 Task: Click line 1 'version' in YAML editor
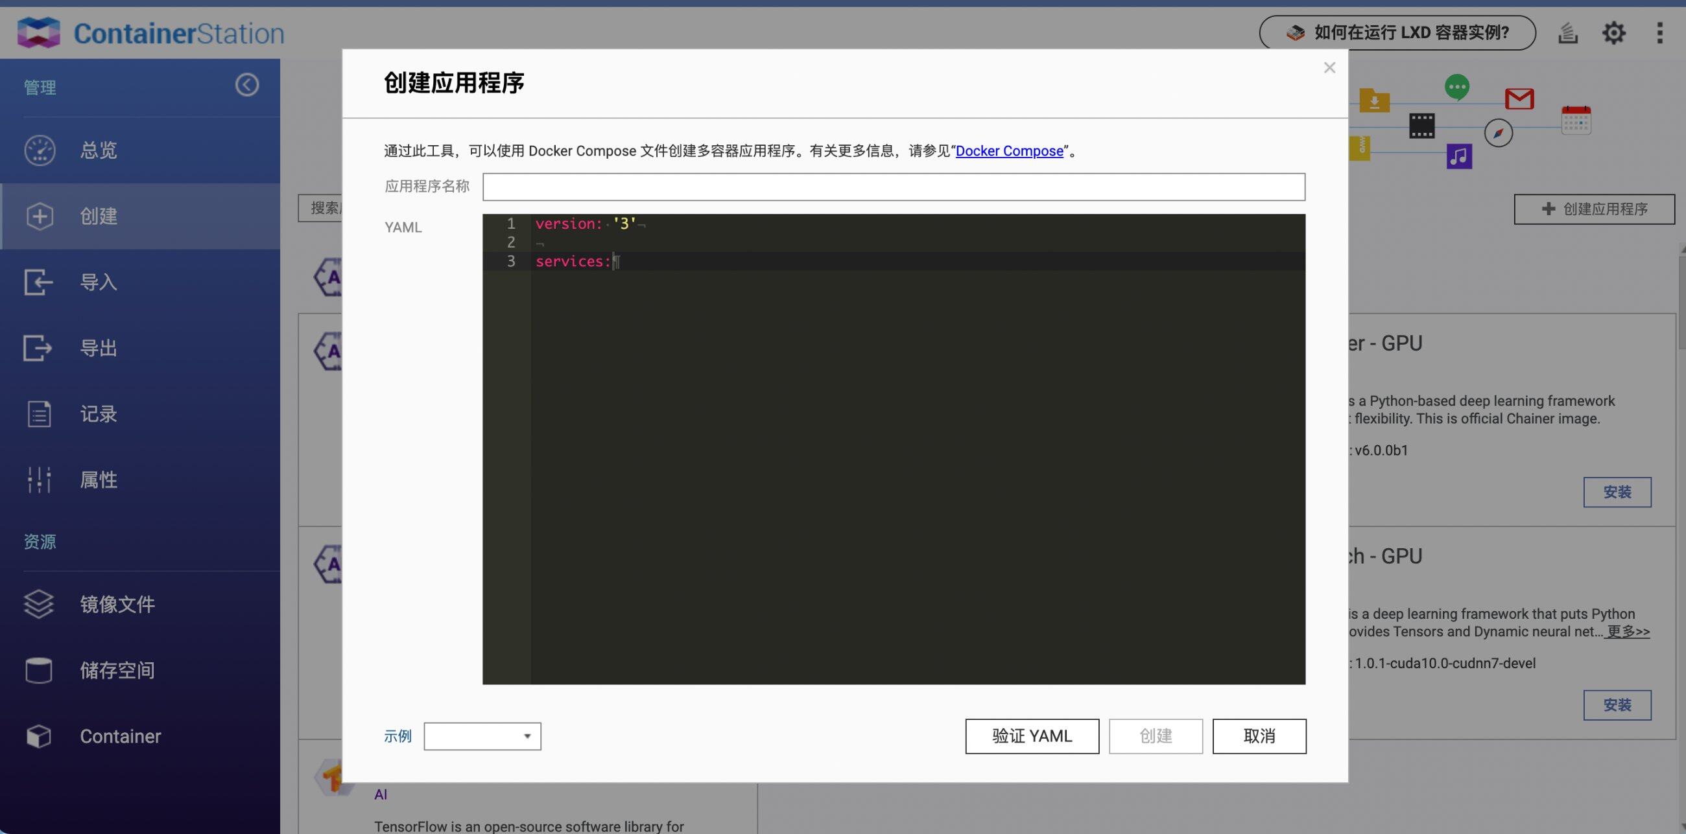click(569, 224)
